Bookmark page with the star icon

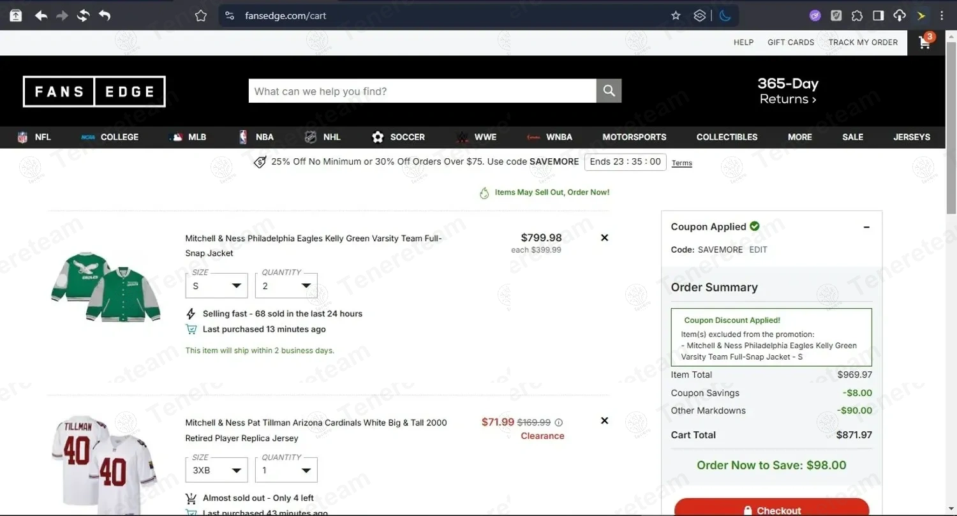pyautogui.click(x=676, y=16)
